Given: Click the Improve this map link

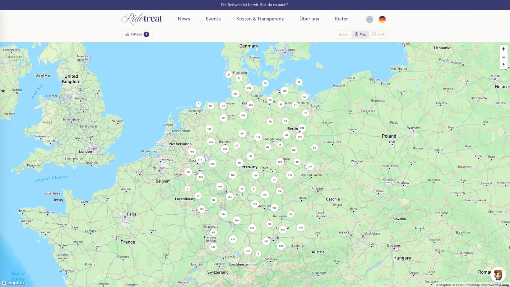Looking at the screenshot, I should pos(495,285).
